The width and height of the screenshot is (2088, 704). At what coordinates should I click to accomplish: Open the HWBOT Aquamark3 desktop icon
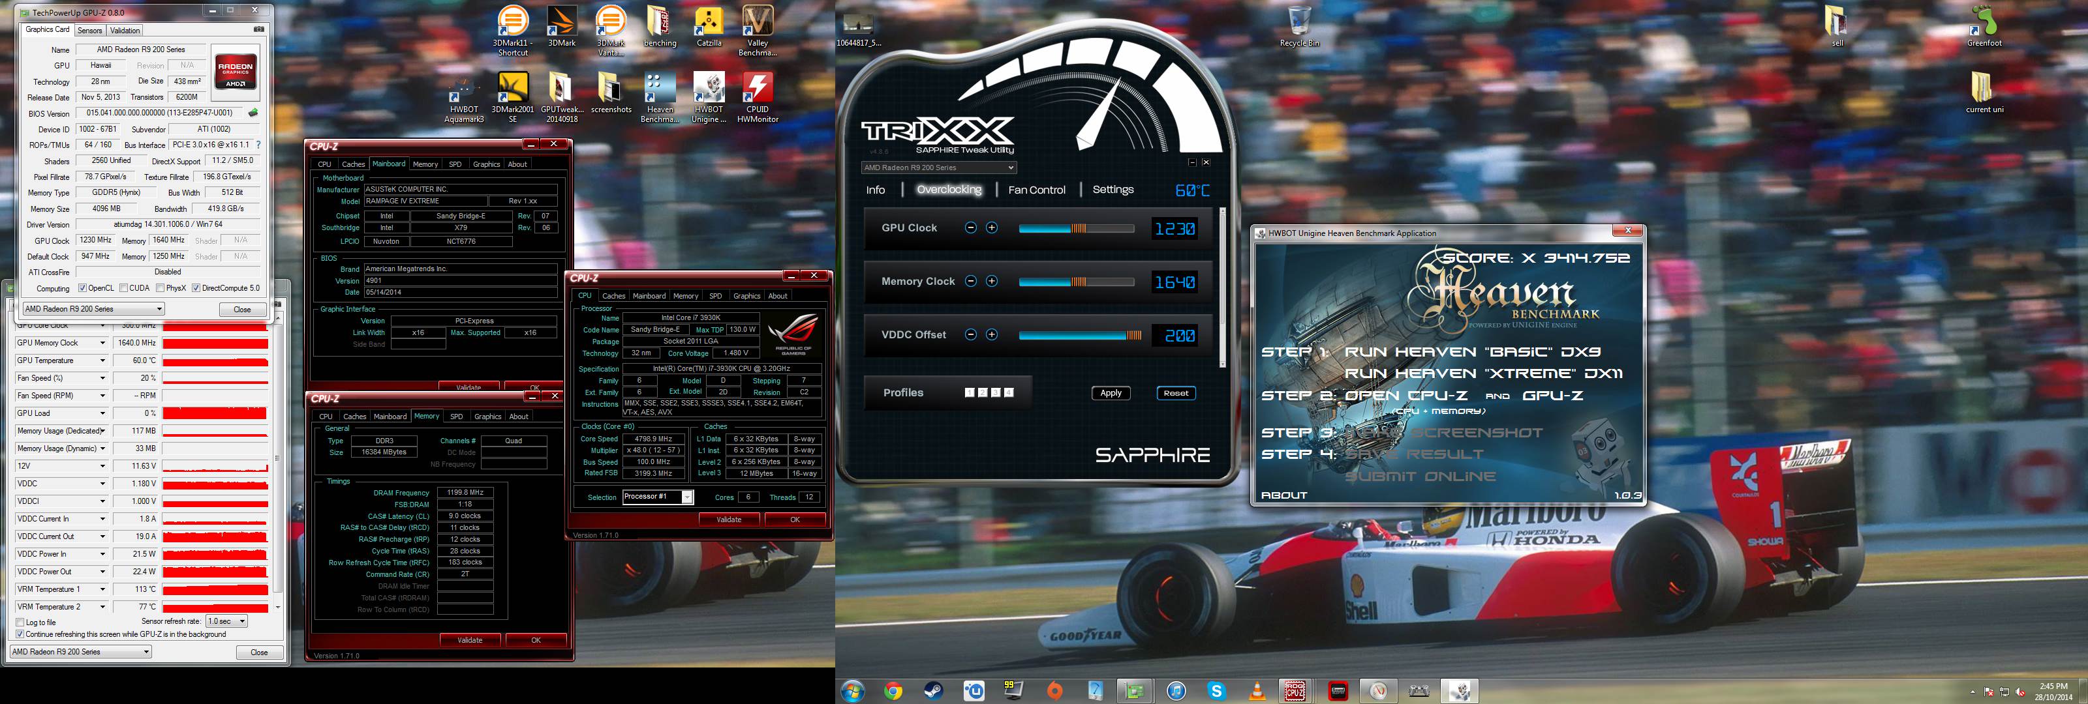(x=464, y=98)
